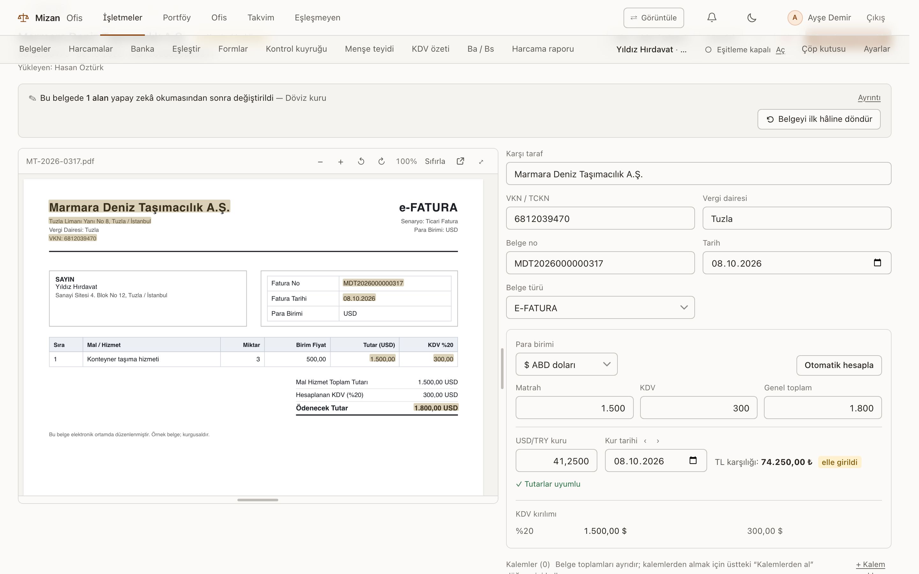The width and height of the screenshot is (919, 574).
Task: Click the Ayşe Demir avatar
Action: pyautogui.click(x=795, y=18)
